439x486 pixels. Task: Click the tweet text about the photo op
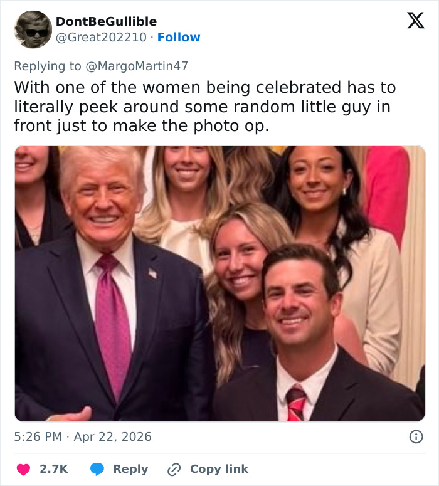(x=204, y=106)
